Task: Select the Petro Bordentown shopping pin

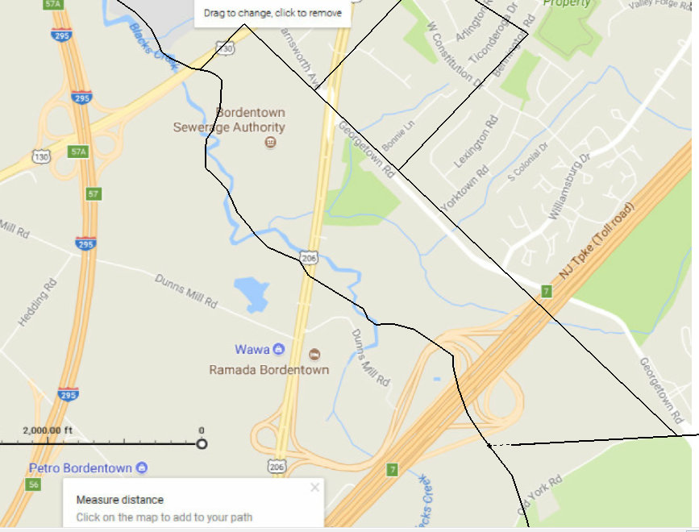Action: (142, 468)
